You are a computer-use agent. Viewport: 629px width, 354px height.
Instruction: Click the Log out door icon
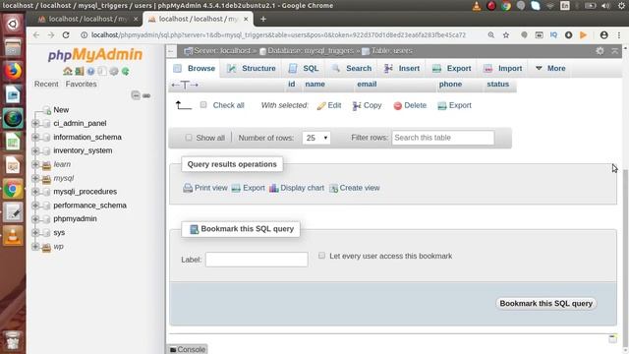80,71
